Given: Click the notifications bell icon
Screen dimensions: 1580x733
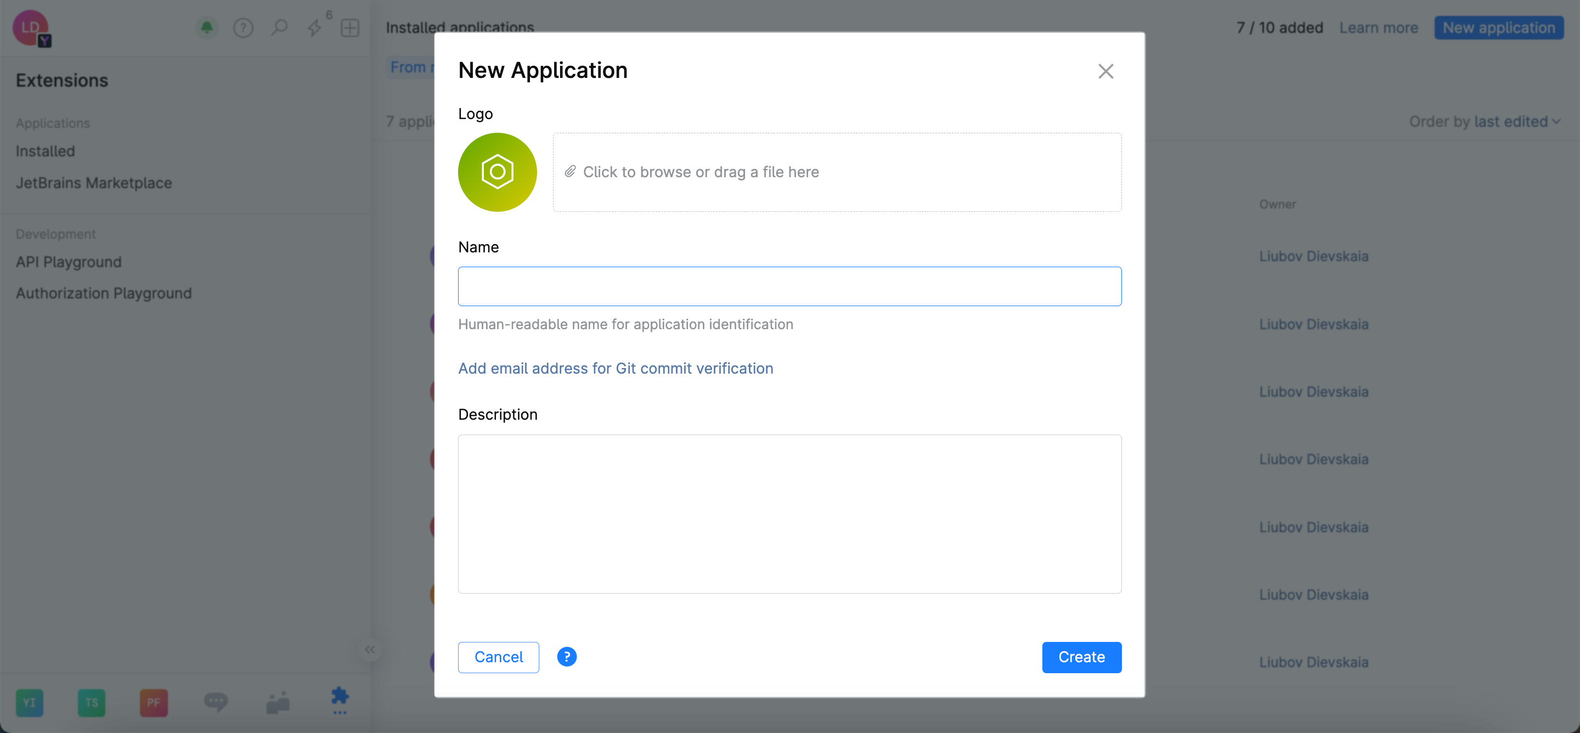Looking at the screenshot, I should (x=207, y=27).
